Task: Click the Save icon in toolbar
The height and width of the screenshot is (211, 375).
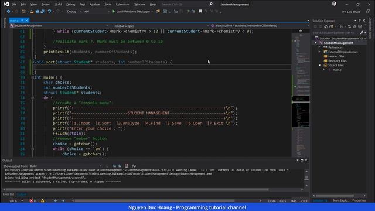Action: coord(37,11)
